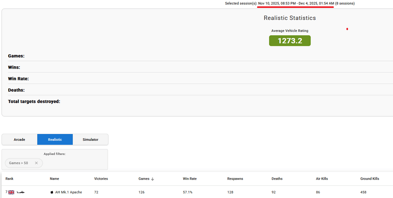Viewport: 393px width, 198px height.
Task: Sort table by Victories column
Action: tap(101, 179)
